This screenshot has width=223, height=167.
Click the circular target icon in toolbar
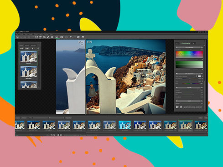tap(52, 37)
